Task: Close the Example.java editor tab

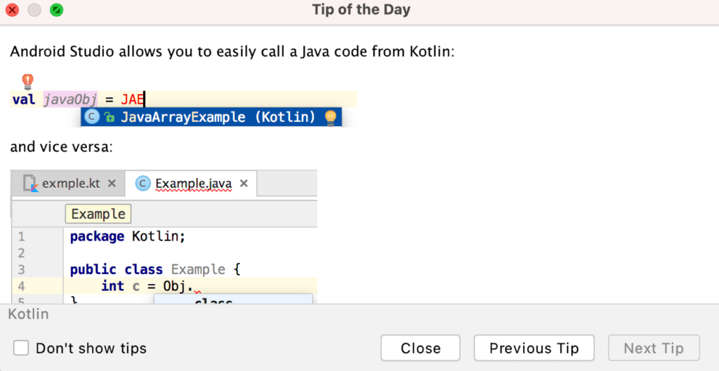Action: 244,184
